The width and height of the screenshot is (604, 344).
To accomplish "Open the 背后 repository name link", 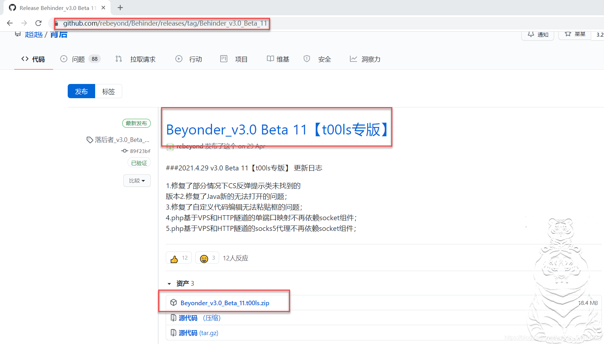I will click(59, 35).
